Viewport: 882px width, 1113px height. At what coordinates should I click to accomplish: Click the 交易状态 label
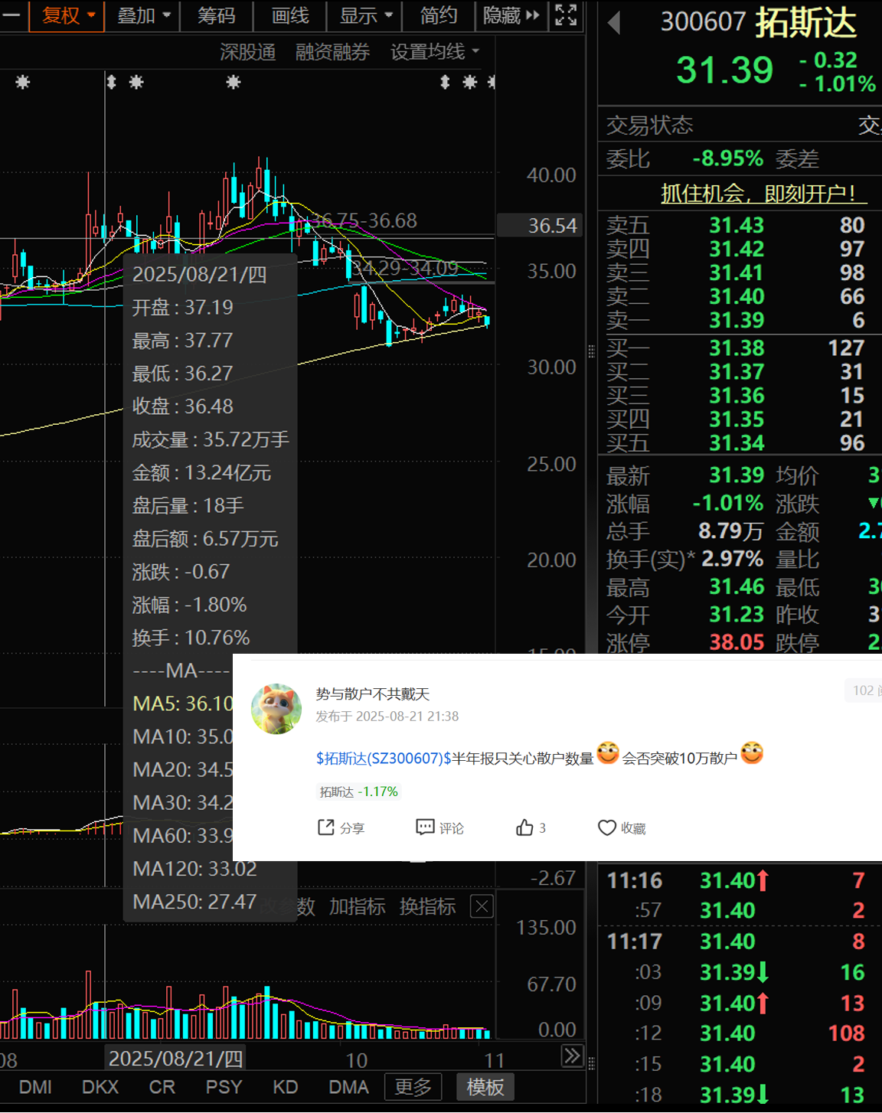[x=649, y=125]
